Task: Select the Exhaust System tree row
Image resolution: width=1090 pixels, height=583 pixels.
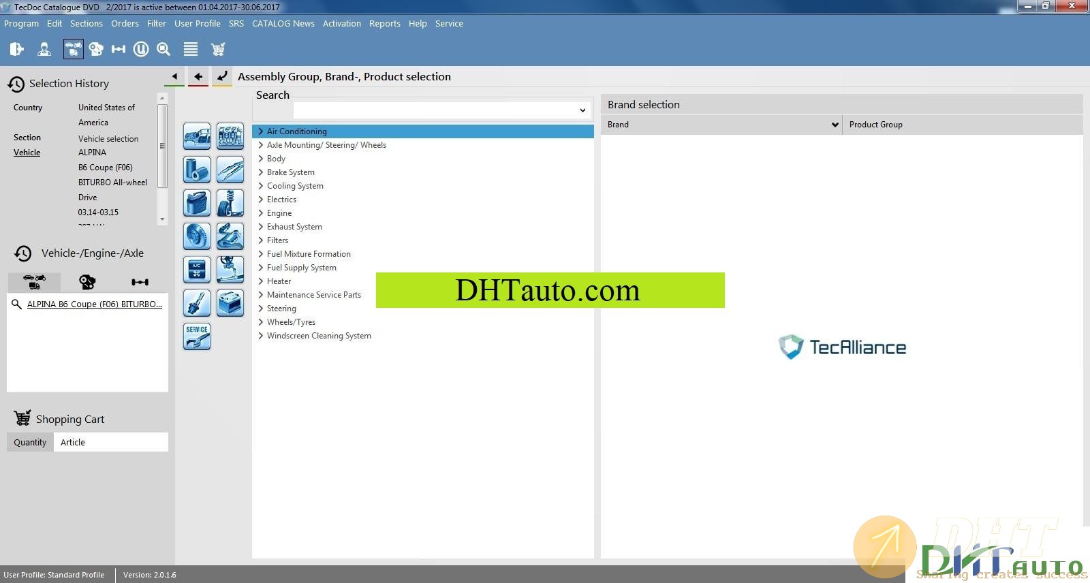Action: (422, 227)
